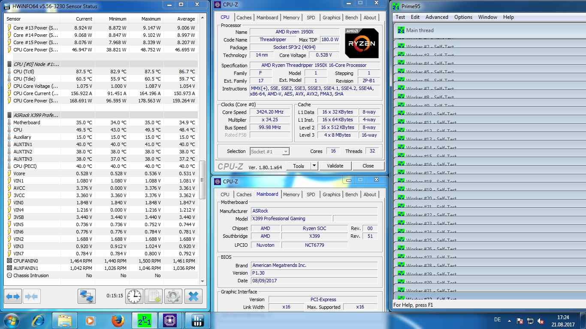Click Windows Start orb
The height and width of the screenshot is (329, 586).
pyautogui.click(x=11, y=320)
